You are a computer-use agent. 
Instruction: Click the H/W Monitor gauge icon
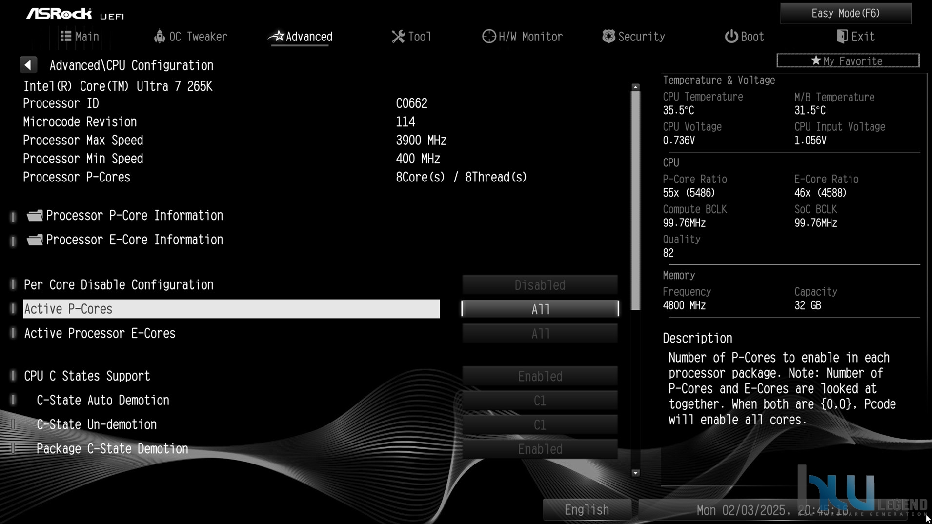click(488, 36)
